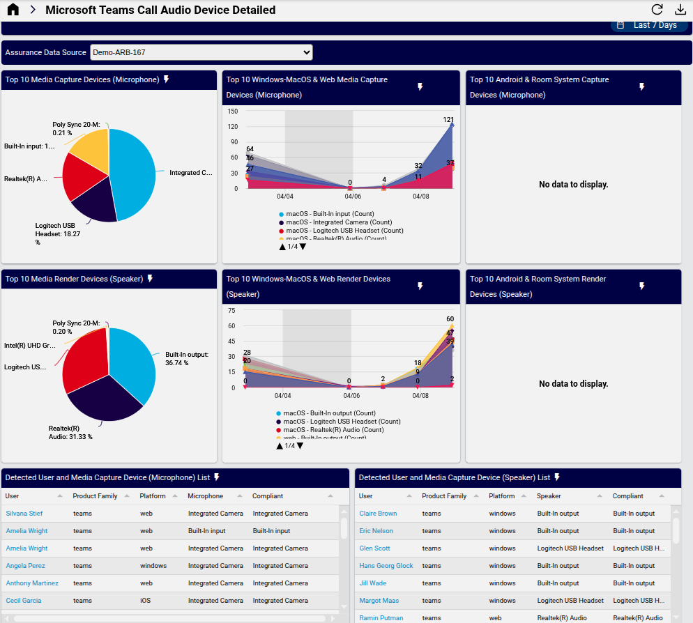The image size is (693, 623).
Task: Sort microphone list by User column
Action: (33, 496)
